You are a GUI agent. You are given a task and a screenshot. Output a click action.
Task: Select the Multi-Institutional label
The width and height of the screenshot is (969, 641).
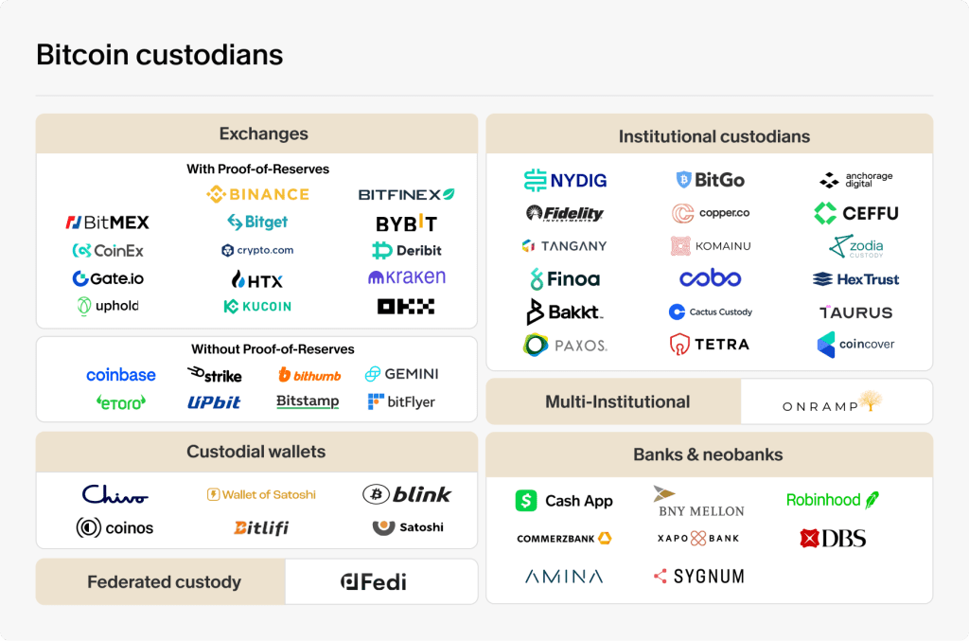click(617, 401)
